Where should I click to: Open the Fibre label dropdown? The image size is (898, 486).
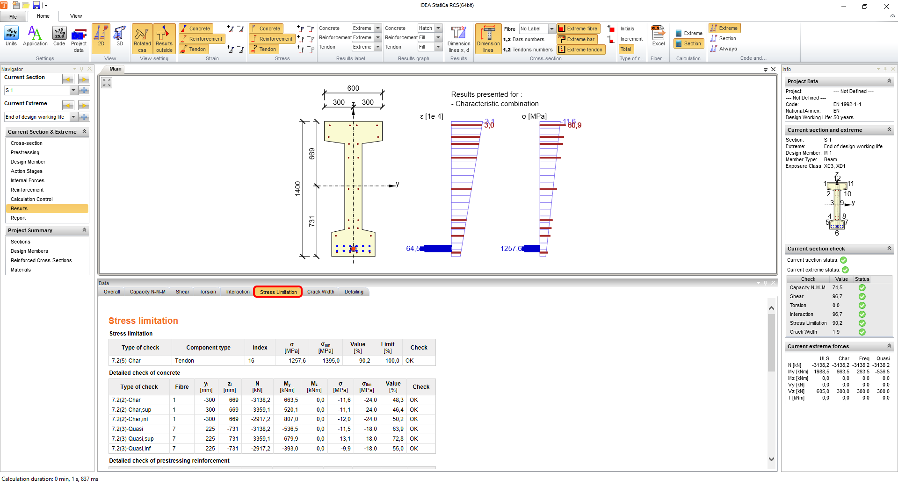551,29
